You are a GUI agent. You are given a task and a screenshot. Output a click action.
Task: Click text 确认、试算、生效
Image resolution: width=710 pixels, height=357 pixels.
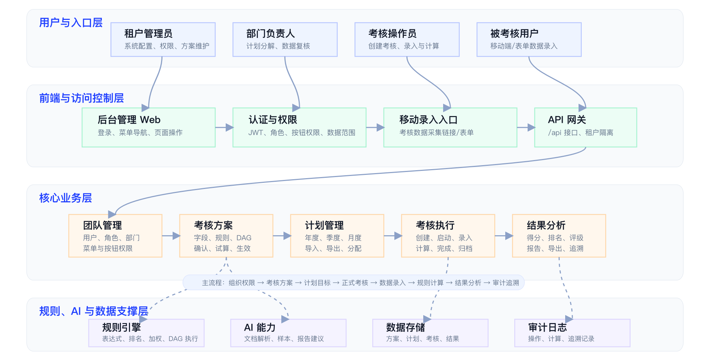[222, 249]
